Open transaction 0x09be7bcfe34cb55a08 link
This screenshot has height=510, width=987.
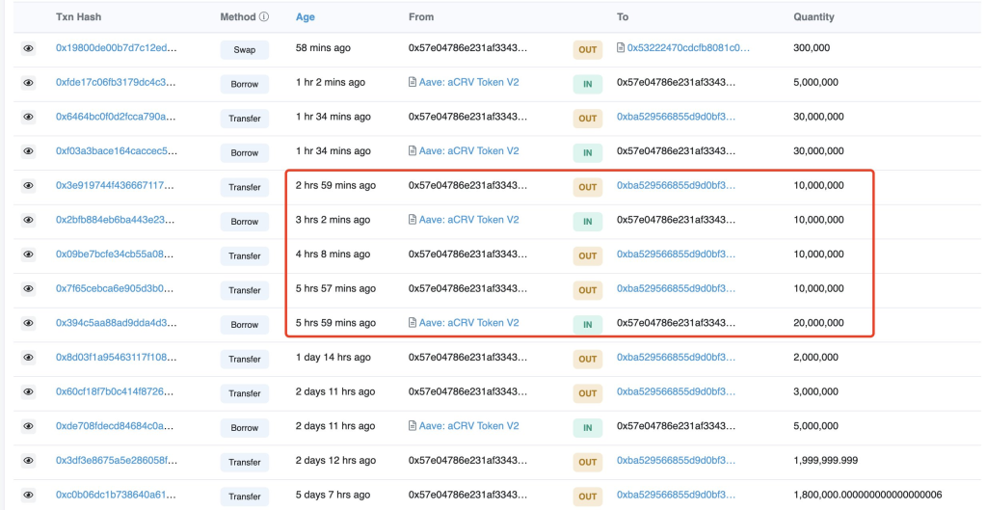116,255
